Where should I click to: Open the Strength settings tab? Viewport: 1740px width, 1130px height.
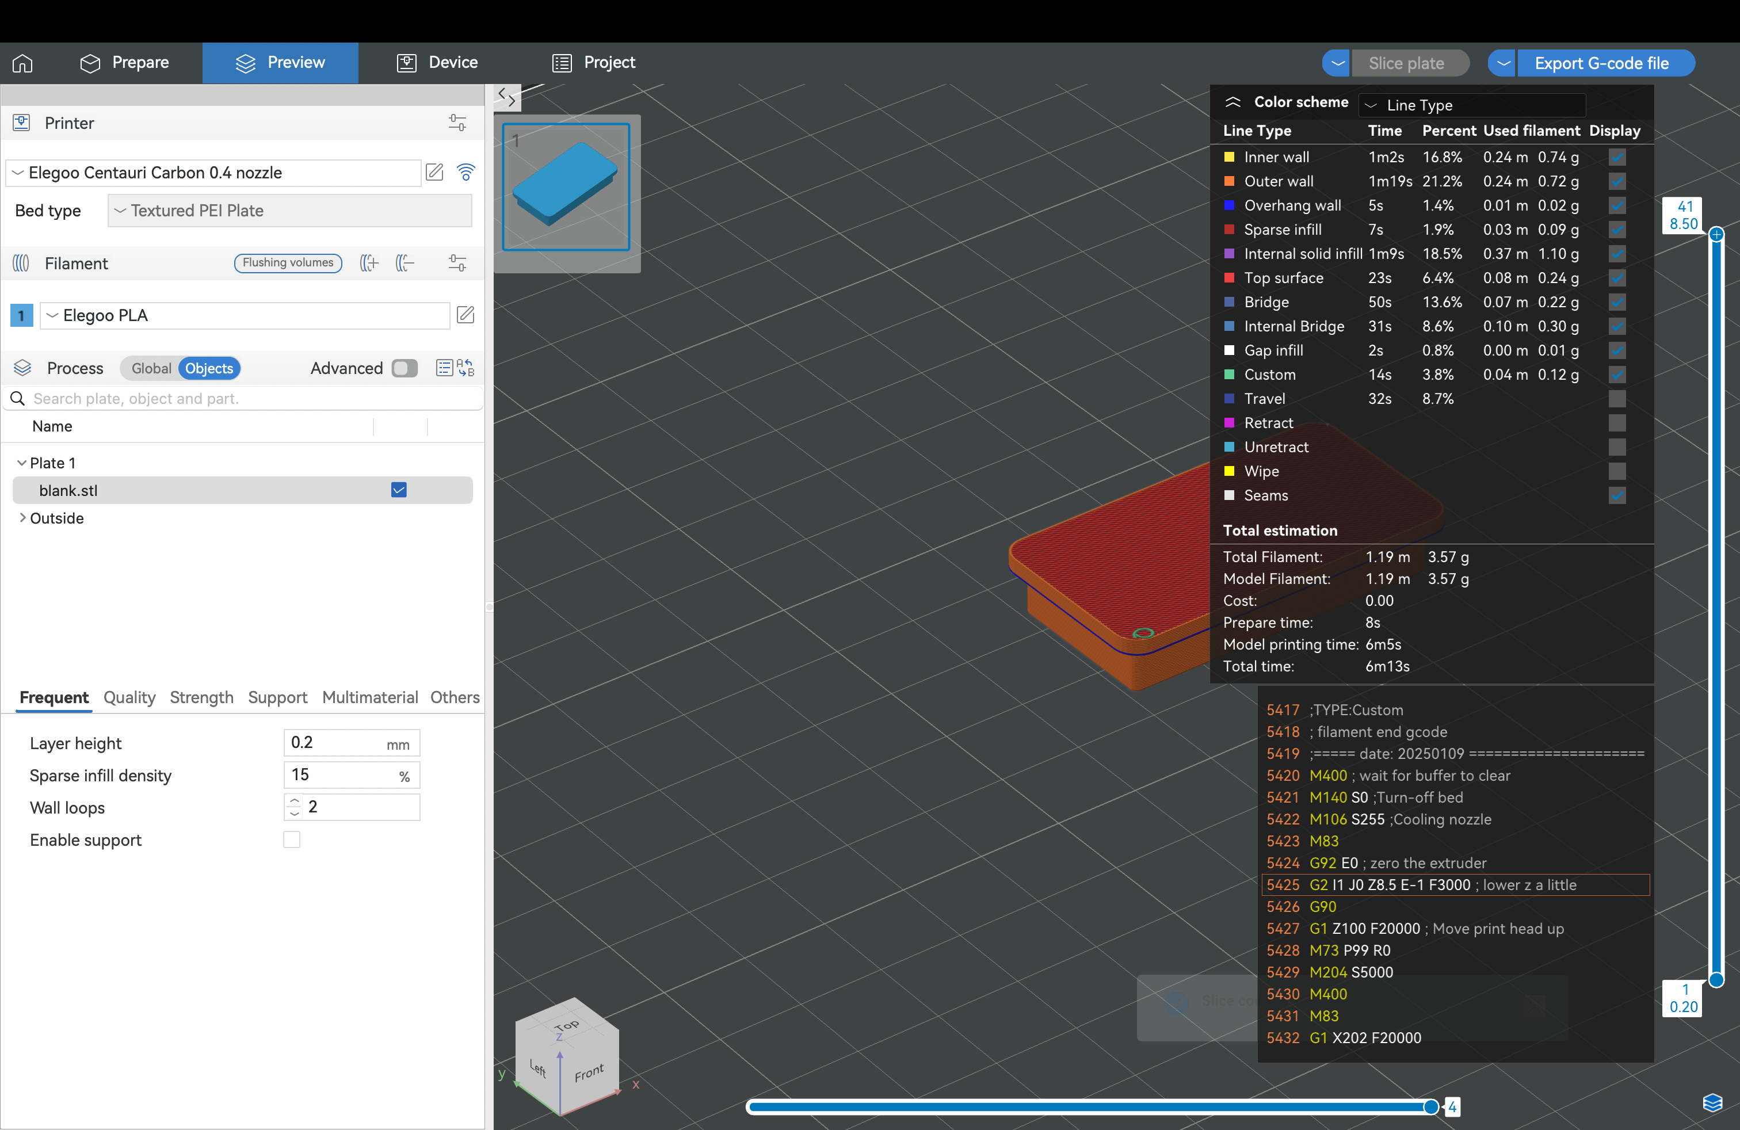(x=201, y=697)
